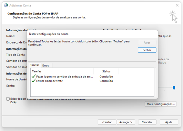Click green checkmark beside Fazer logon task

34,76
